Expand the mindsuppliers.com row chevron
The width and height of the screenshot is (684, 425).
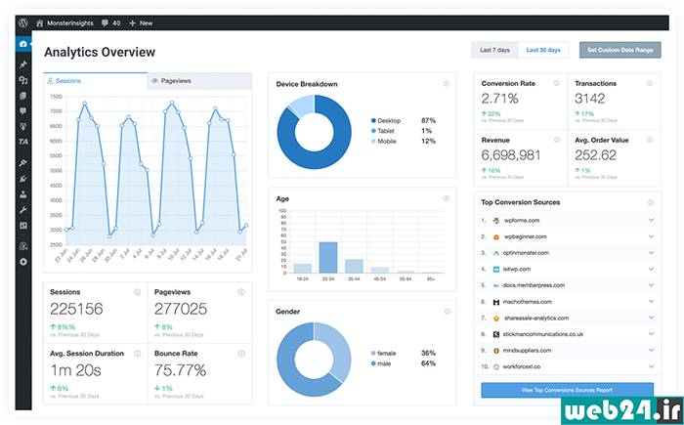click(651, 351)
